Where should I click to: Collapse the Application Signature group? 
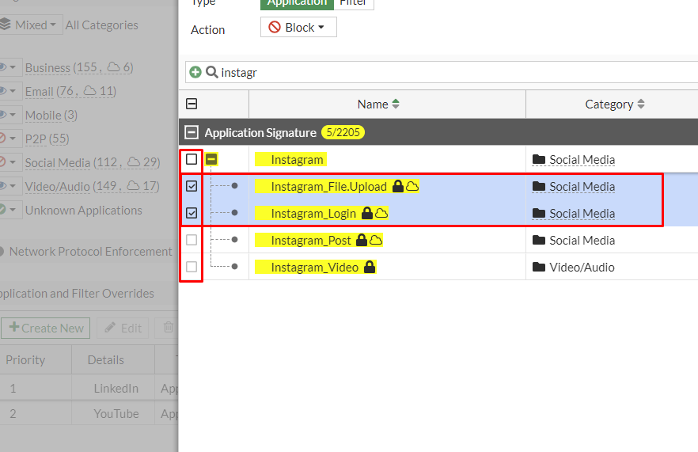point(192,132)
